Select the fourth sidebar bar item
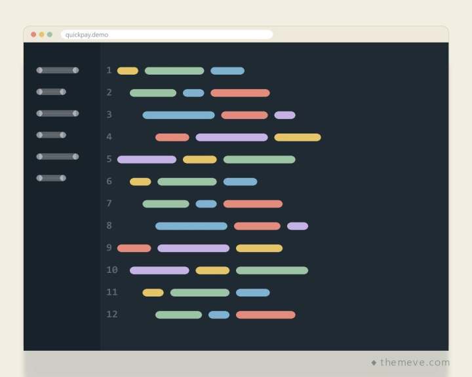 [51, 135]
